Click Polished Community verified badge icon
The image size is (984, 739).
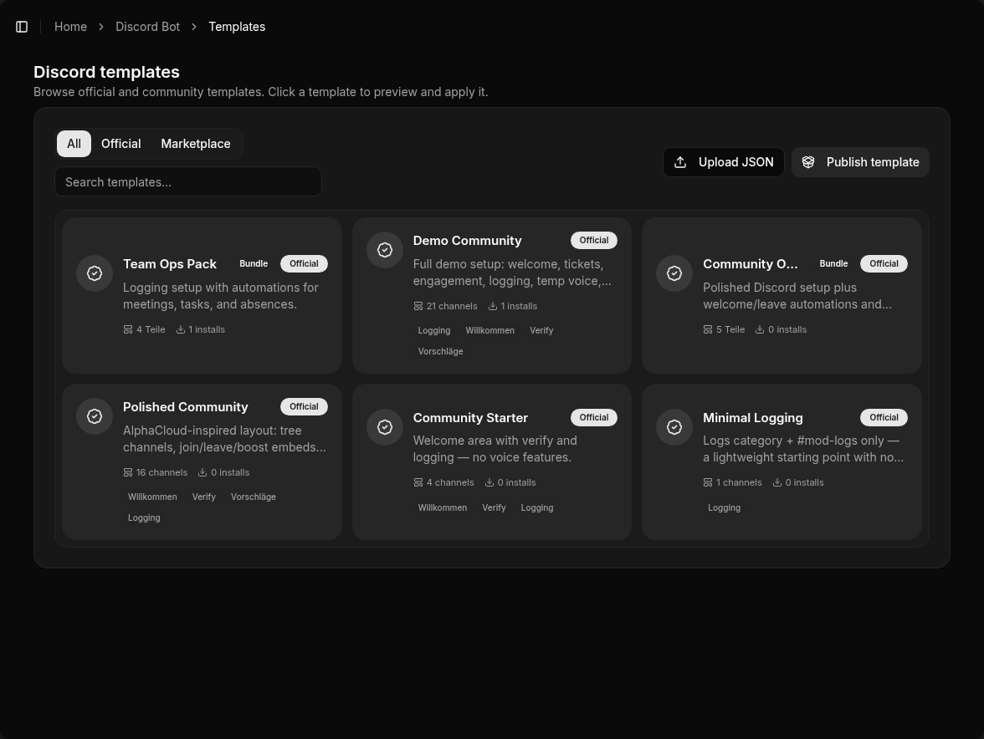95,416
